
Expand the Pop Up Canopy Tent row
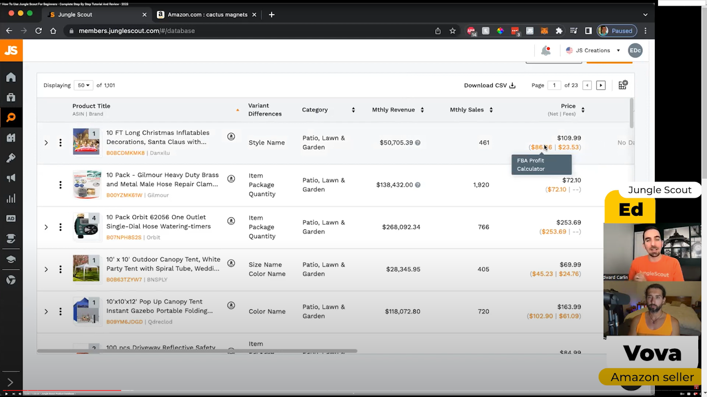(x=46, y=311)
